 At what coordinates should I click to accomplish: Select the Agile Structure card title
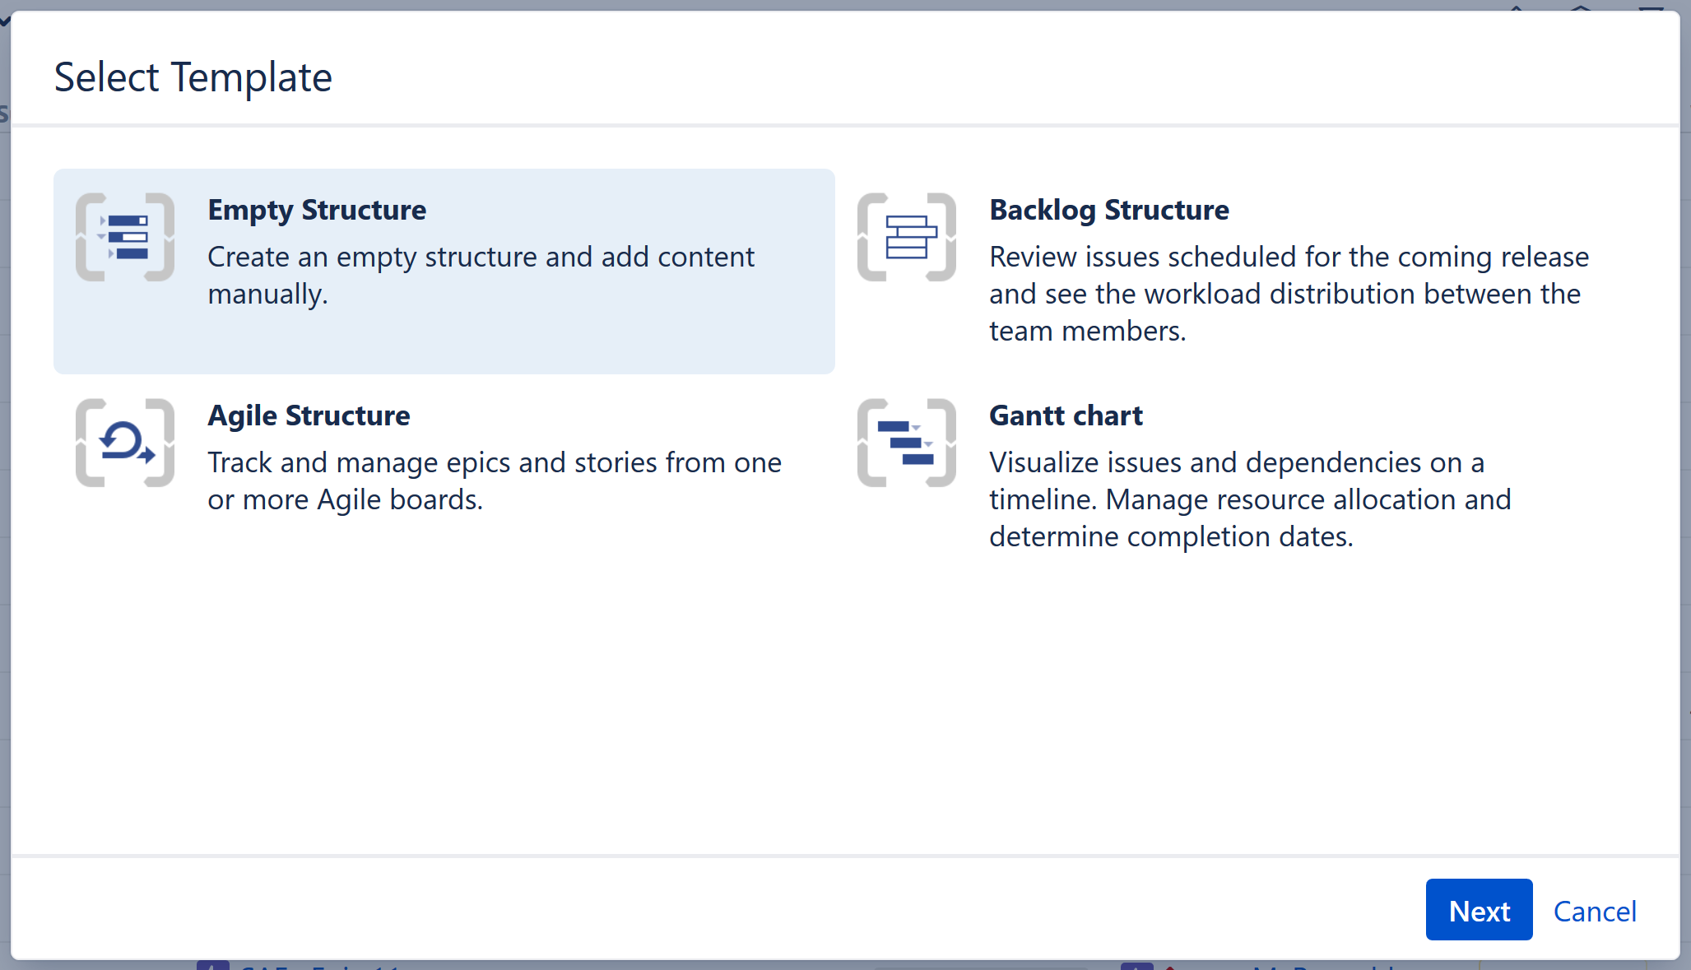(309, 415)
